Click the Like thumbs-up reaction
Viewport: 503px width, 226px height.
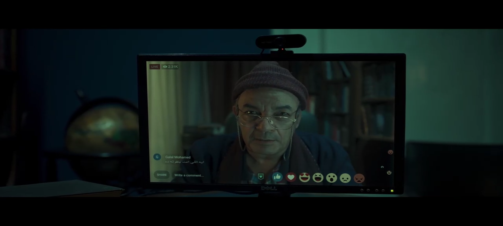click(277, 177)
